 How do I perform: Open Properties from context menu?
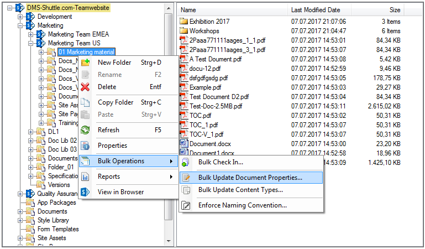coord(128,146)
